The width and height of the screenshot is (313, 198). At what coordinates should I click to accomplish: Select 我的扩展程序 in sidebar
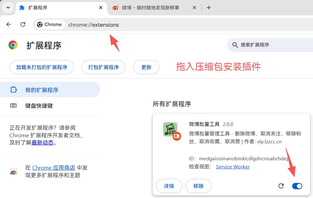(x=50, y=90)
